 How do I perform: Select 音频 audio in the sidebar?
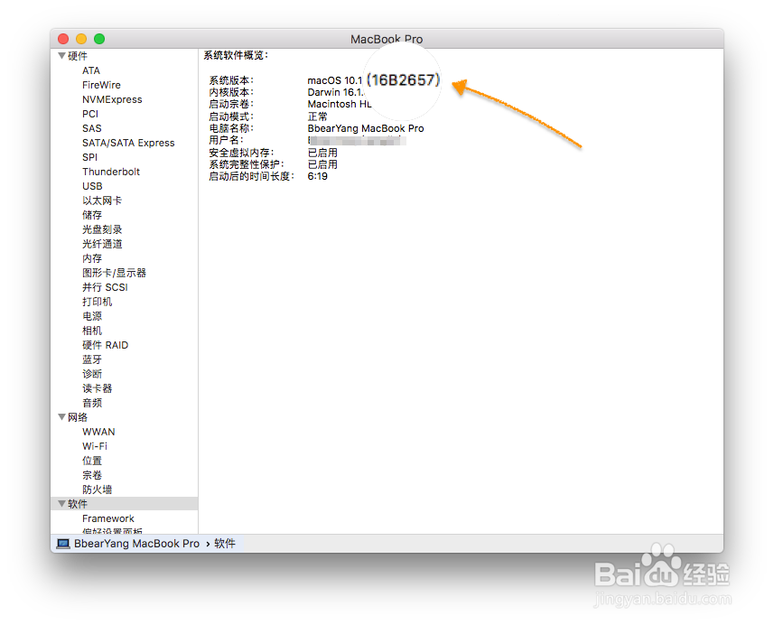(x=92, y=403)
